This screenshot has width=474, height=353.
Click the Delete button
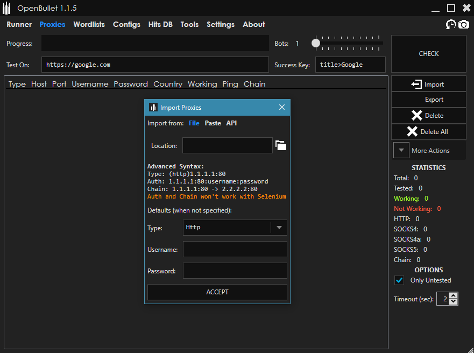(x=429, y=116)
